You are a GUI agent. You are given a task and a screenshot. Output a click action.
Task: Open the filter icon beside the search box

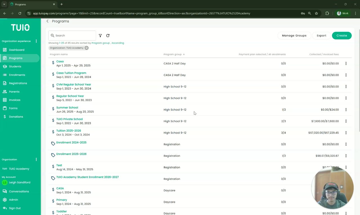click(x=100, y=36)
